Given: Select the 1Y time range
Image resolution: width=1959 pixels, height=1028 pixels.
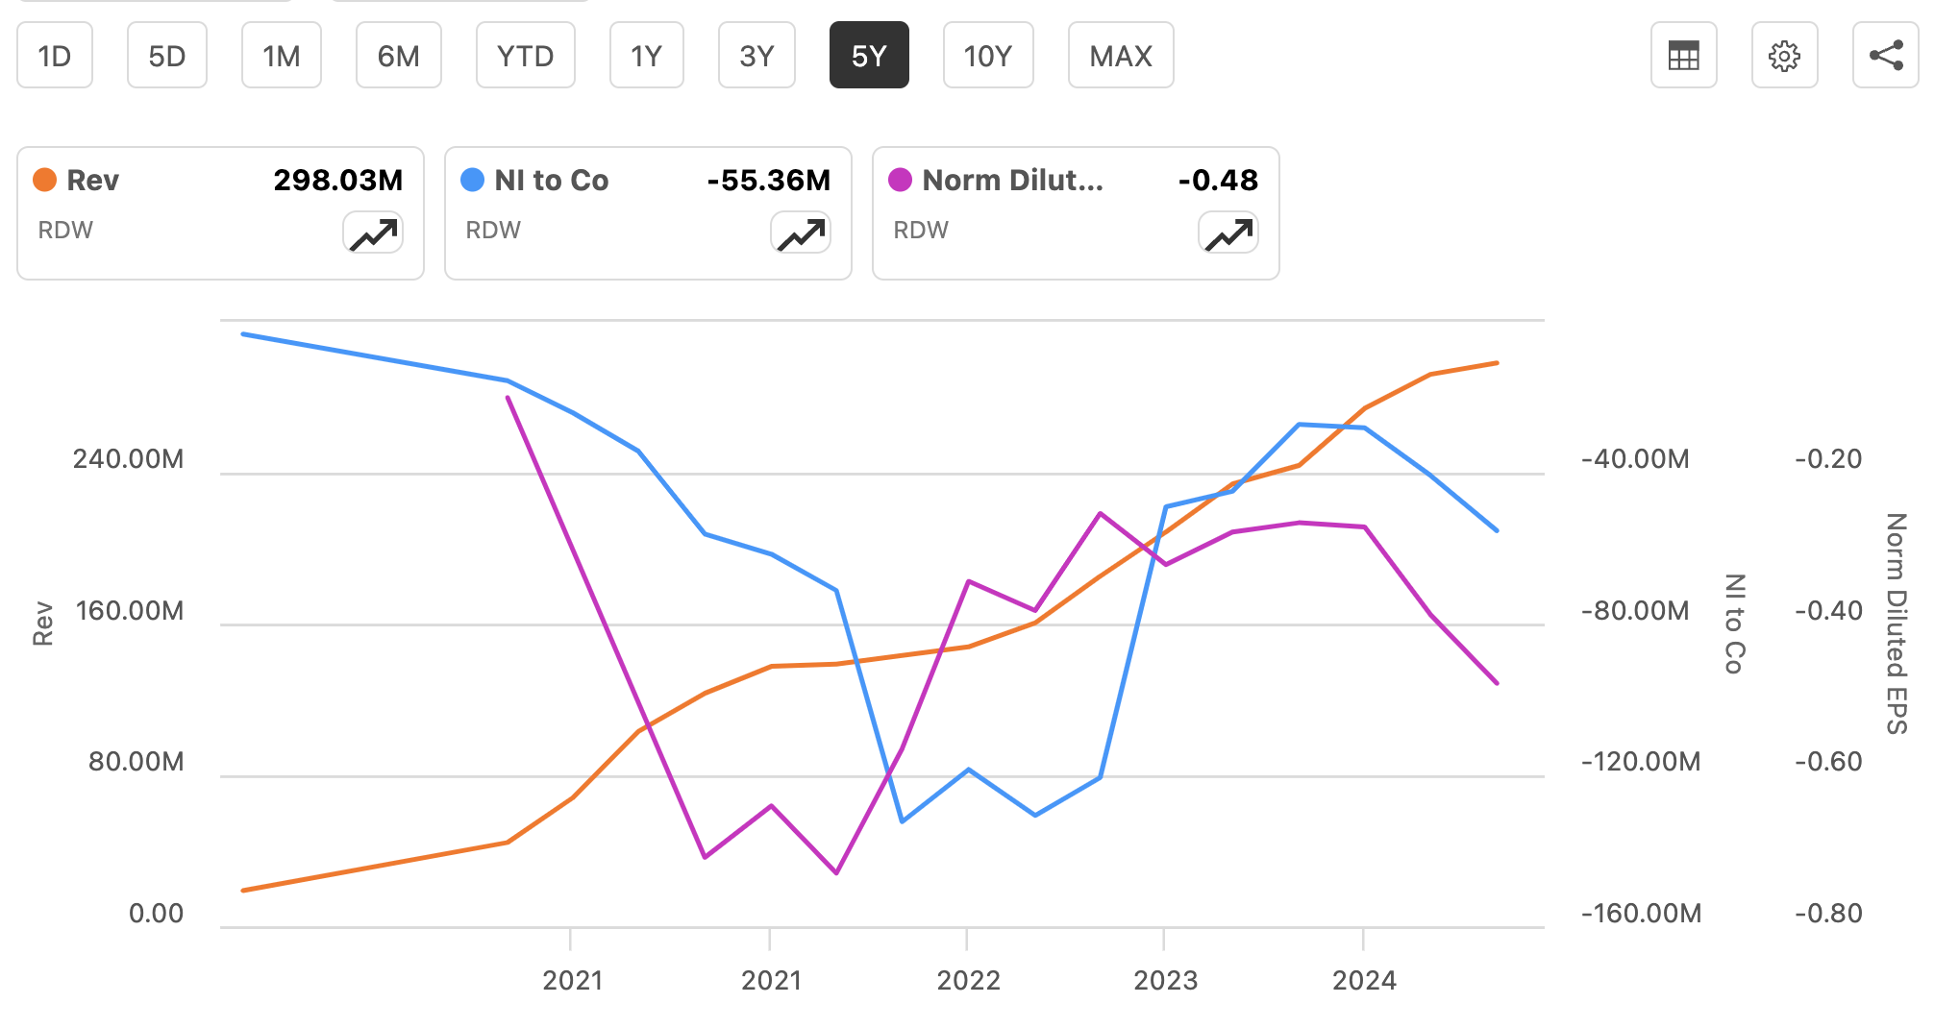Looking at the screenshot, I should pyautogui.click(x=646, y=56).
